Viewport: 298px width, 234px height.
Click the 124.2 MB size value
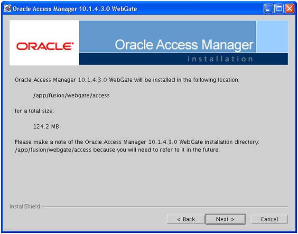coord(46,126)
